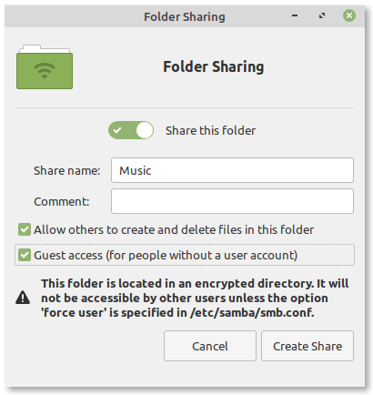Focus the Share name field containing Music
This screenshot has width=373, height=395.
(232, 170)
